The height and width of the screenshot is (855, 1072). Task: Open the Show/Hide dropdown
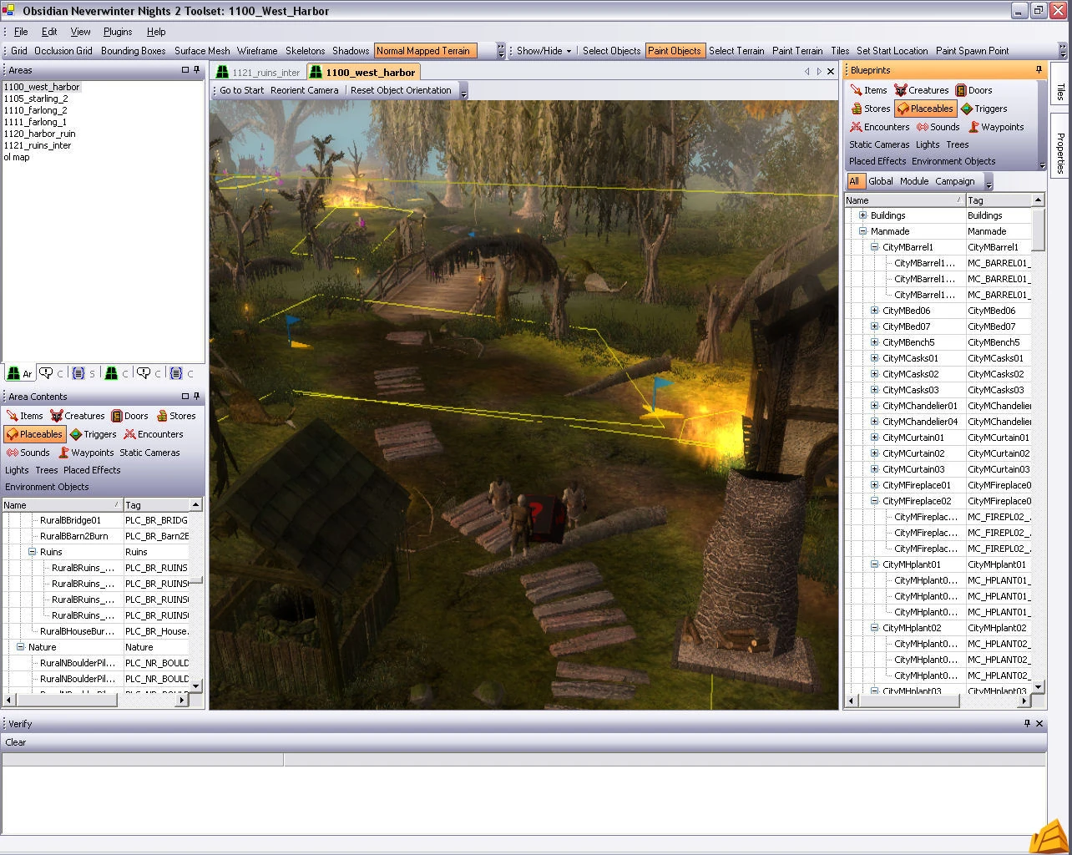point(544,51)
